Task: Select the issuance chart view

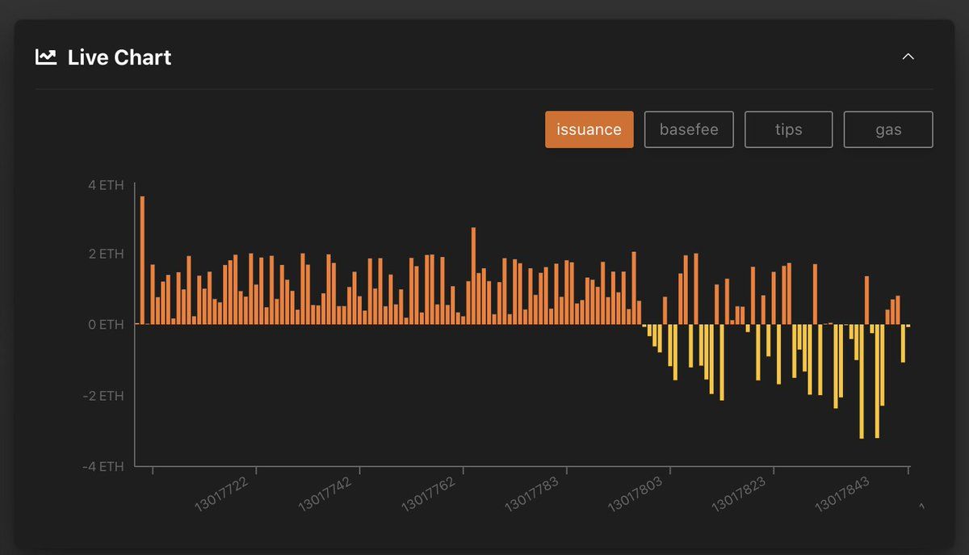Action: (x=589, y=129)
